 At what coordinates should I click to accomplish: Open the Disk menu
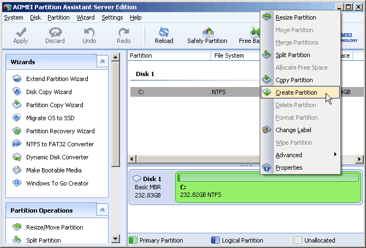coord(35,18)
